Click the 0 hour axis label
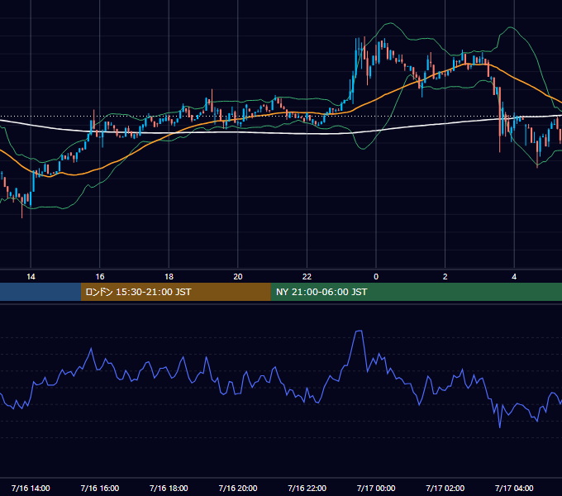Image resolution: width=562 pixels, height=496 pixels. coord(376,277)
